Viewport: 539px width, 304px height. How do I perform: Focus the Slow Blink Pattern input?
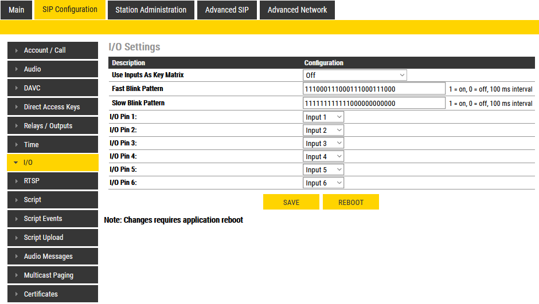374,103
